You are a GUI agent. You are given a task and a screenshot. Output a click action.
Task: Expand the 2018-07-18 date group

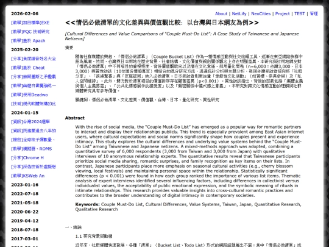point(25,230)
